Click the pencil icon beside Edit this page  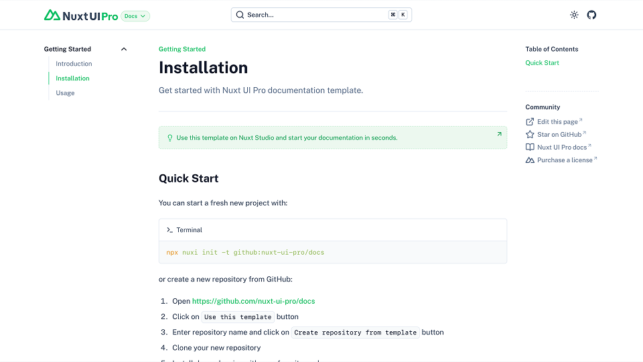tap(530, 122)
